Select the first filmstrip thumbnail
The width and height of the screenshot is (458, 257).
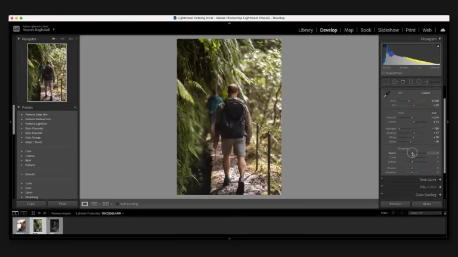pos(21,225)
